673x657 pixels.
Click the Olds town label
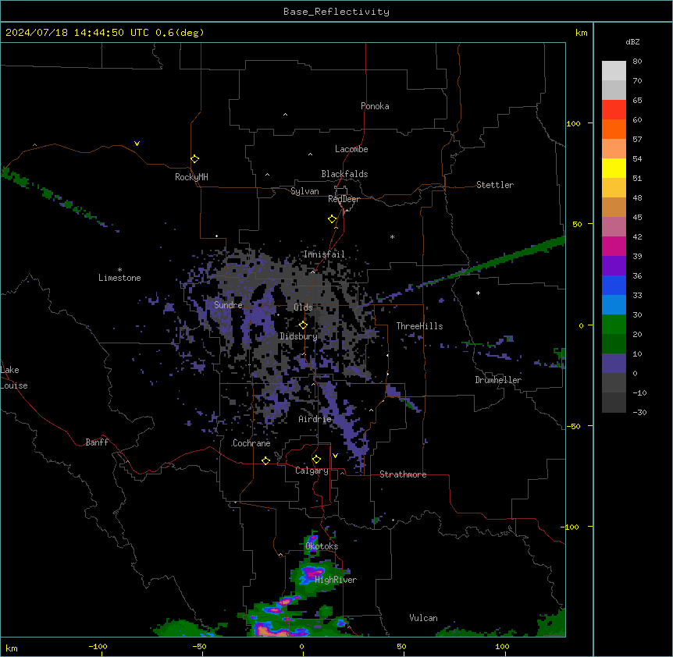click(x=303, y=307)
